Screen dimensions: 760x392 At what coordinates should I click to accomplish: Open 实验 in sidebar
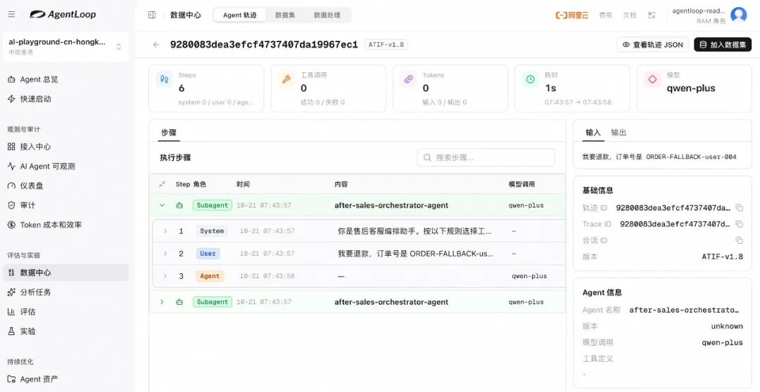click(x=66, y=331)
